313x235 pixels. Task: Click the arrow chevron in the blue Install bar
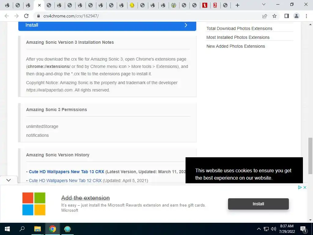coord(186,25)
